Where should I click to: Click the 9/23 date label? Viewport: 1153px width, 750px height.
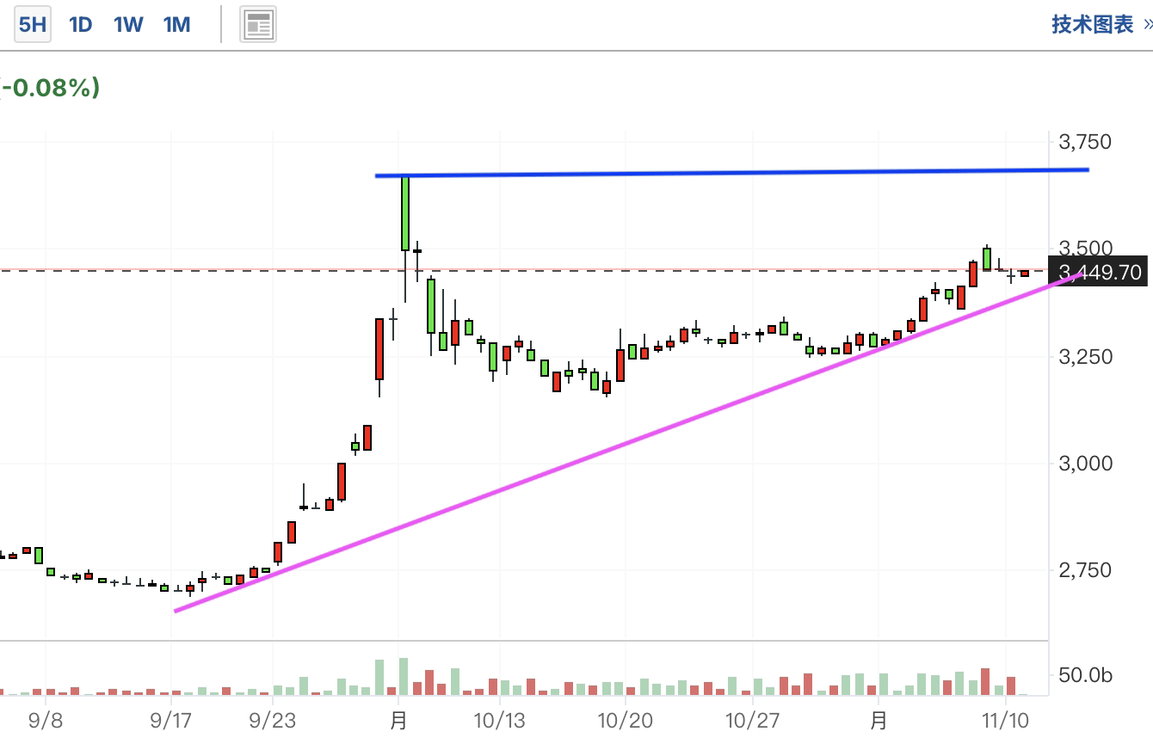pos(272,719)
